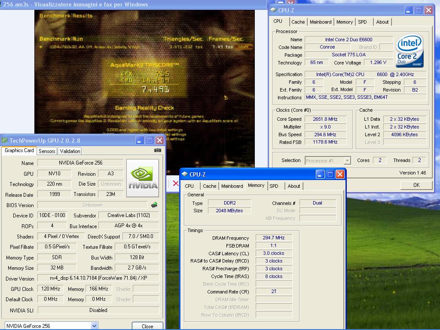Click the OK button in CPU-Z
Screen dimensions: 440x330
[x=416, y=185]
